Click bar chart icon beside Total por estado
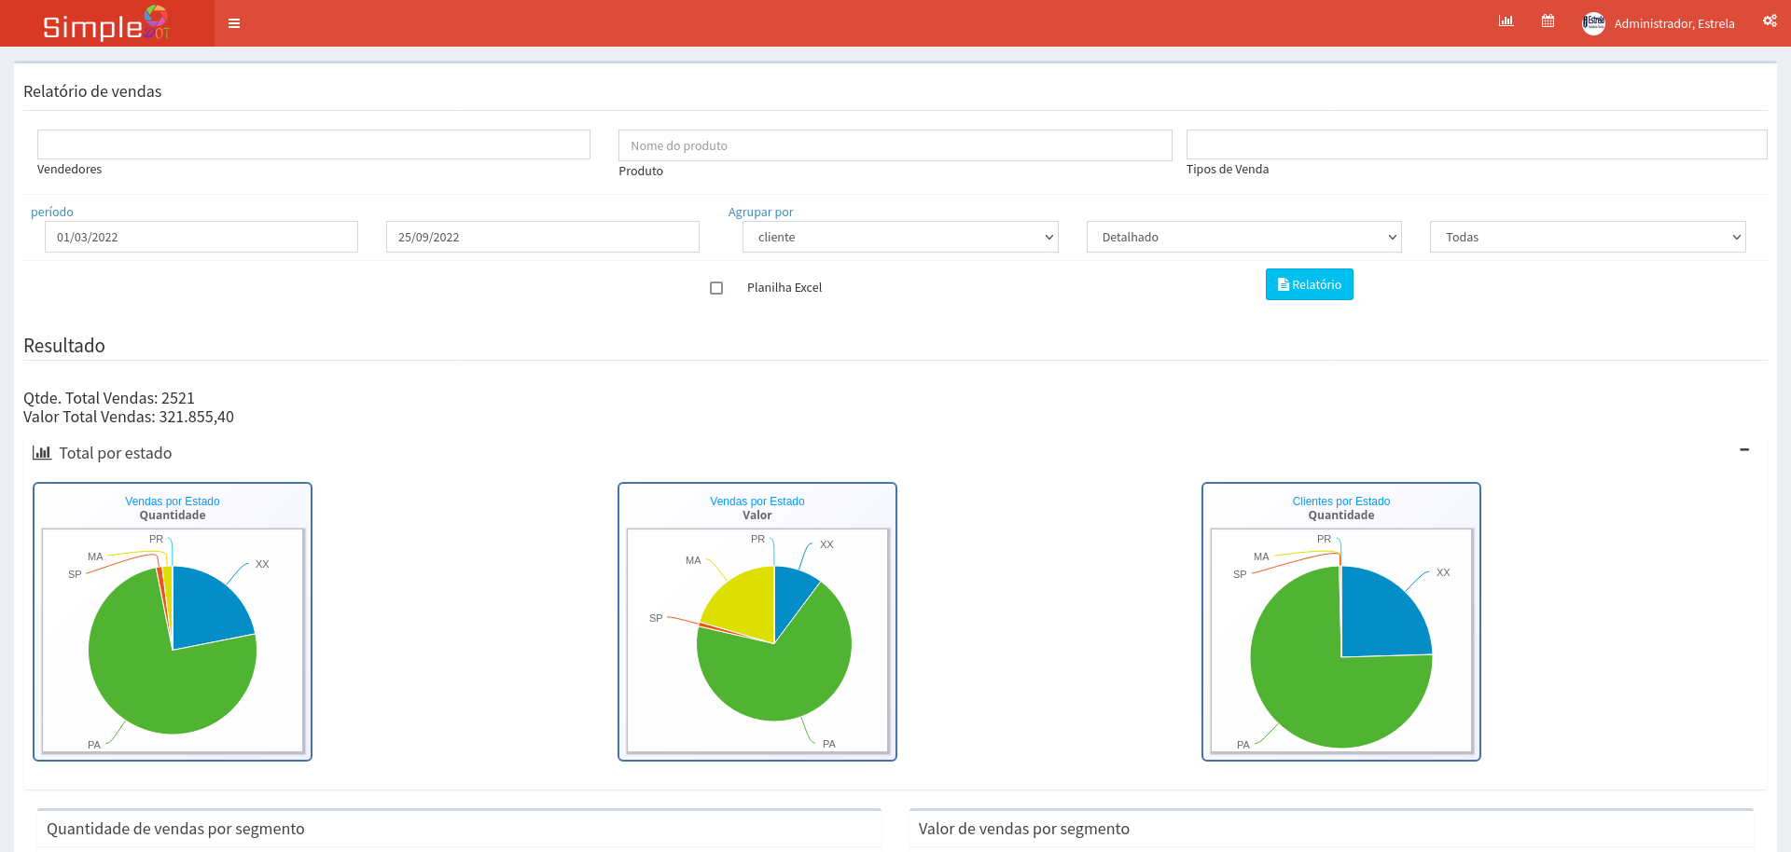 click(41, 453)
